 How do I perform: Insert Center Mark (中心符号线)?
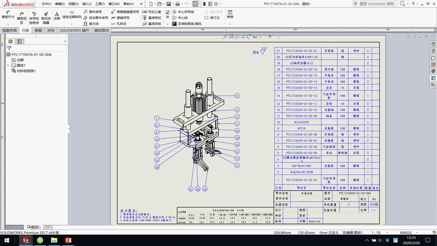click(x=183, y=12)
